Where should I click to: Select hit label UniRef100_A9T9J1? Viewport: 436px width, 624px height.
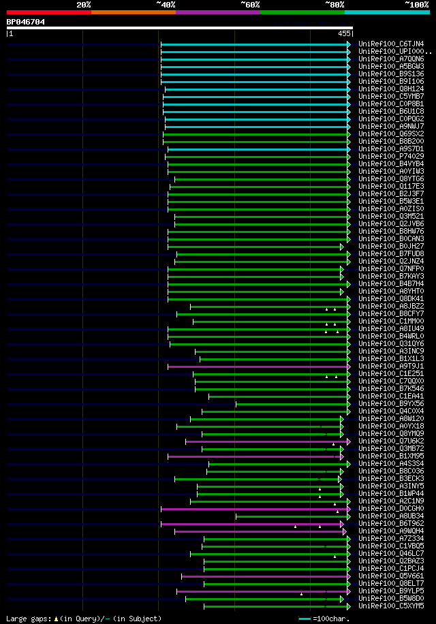pyautogui.click(x=391, y=366)
